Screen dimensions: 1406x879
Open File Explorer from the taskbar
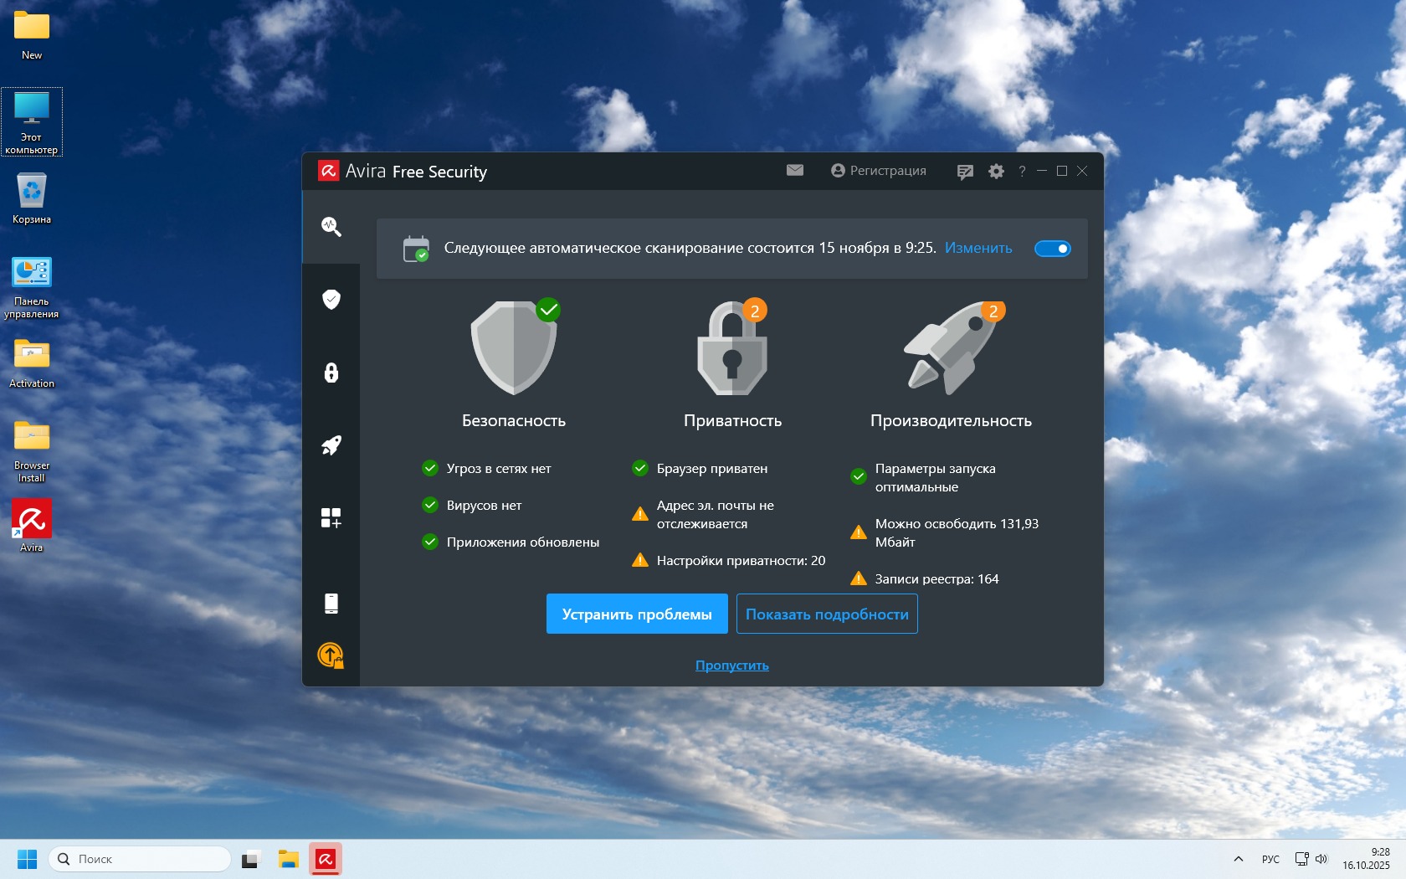(289, 859)
